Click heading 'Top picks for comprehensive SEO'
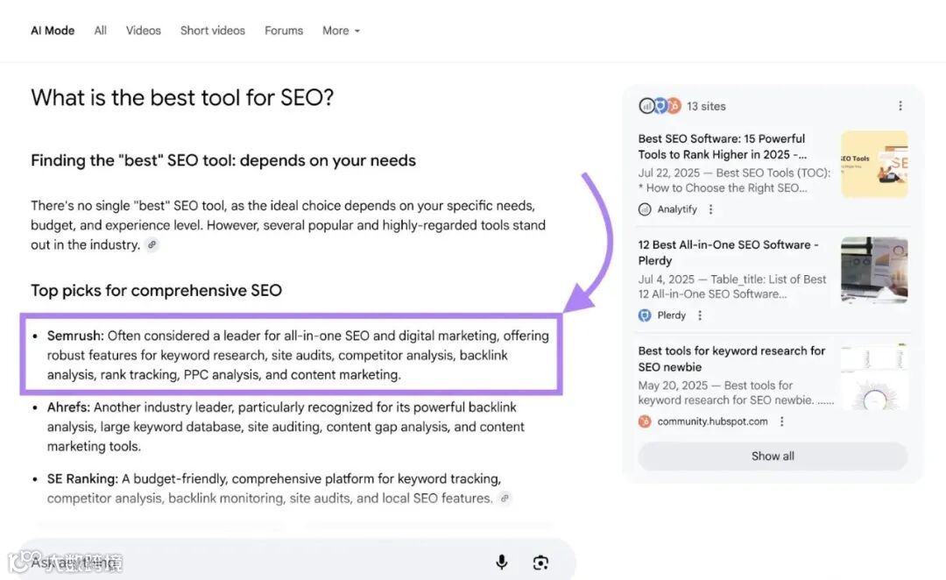The width and height of the screenshot is (946, 580). [156, 290]
